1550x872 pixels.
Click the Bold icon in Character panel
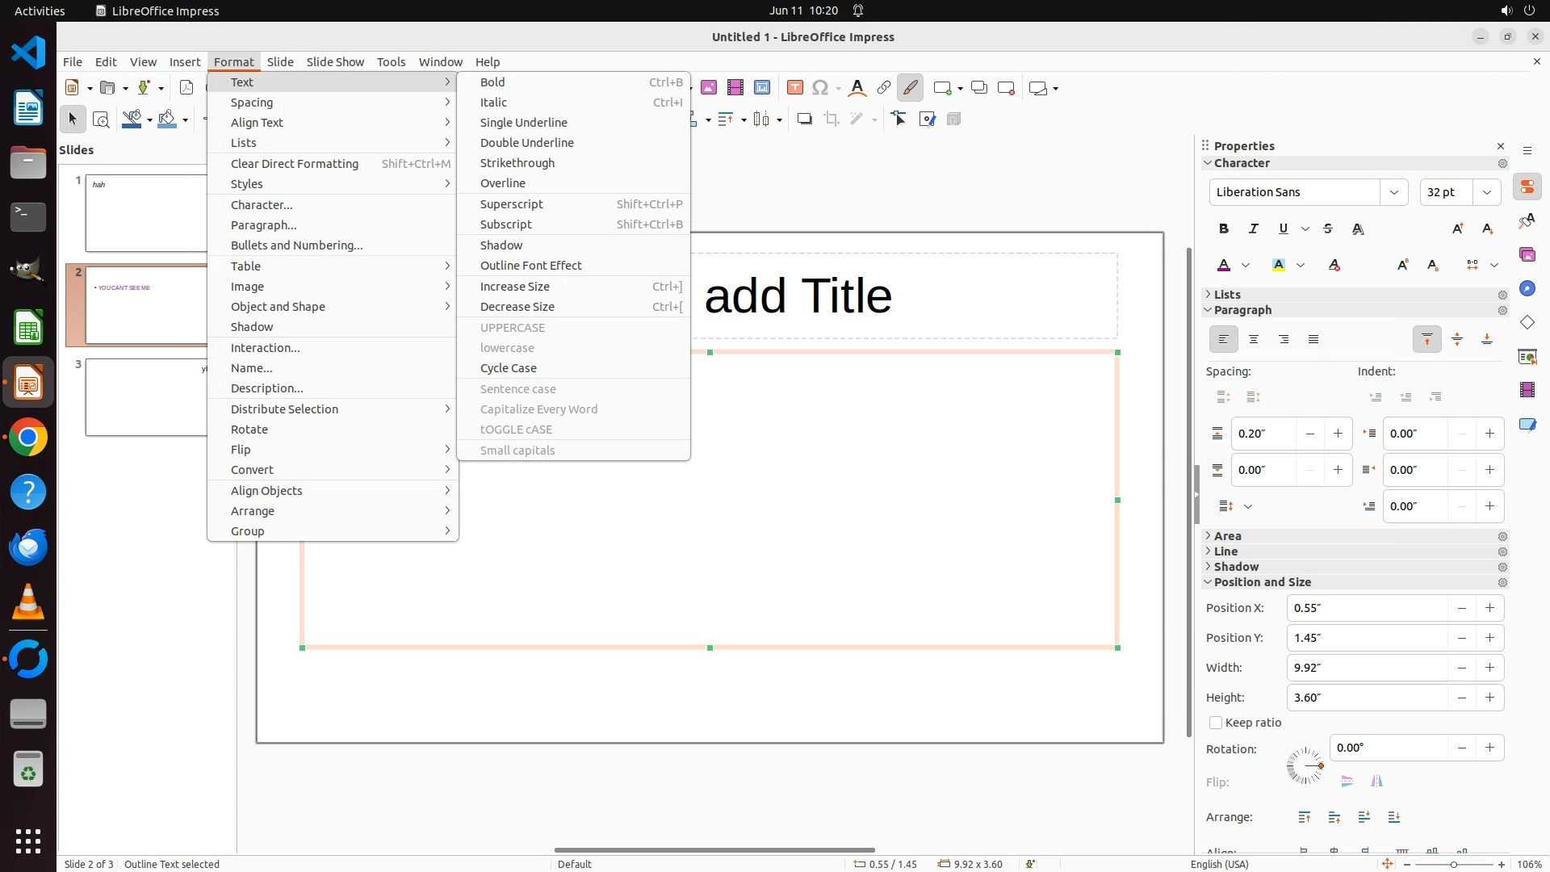[x=1224, y=228]
